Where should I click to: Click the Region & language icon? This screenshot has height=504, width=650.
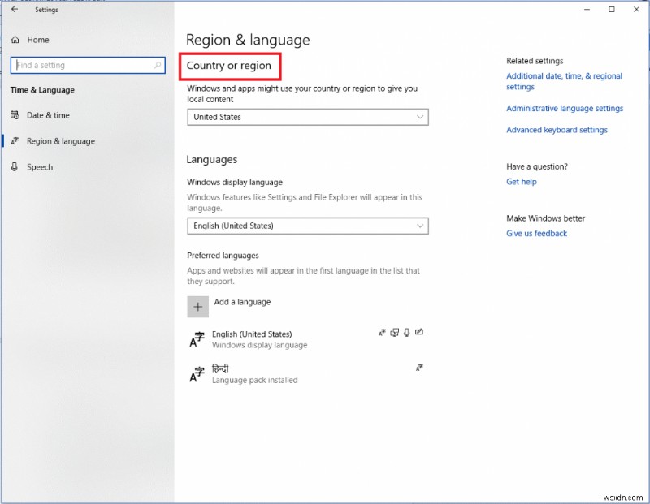point(15,141)
